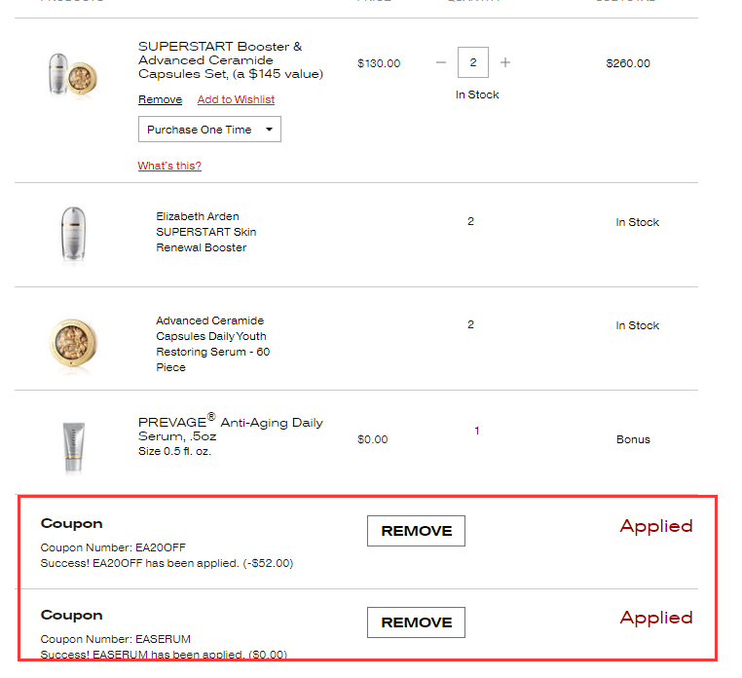Open SUPERSTART Booster & Ceramide Capsules Set title
This screenshot has height=678, width=742.
click(230, 59)
